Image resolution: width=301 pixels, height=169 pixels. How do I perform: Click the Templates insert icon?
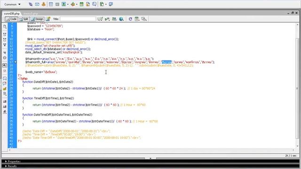pos(102,4)
